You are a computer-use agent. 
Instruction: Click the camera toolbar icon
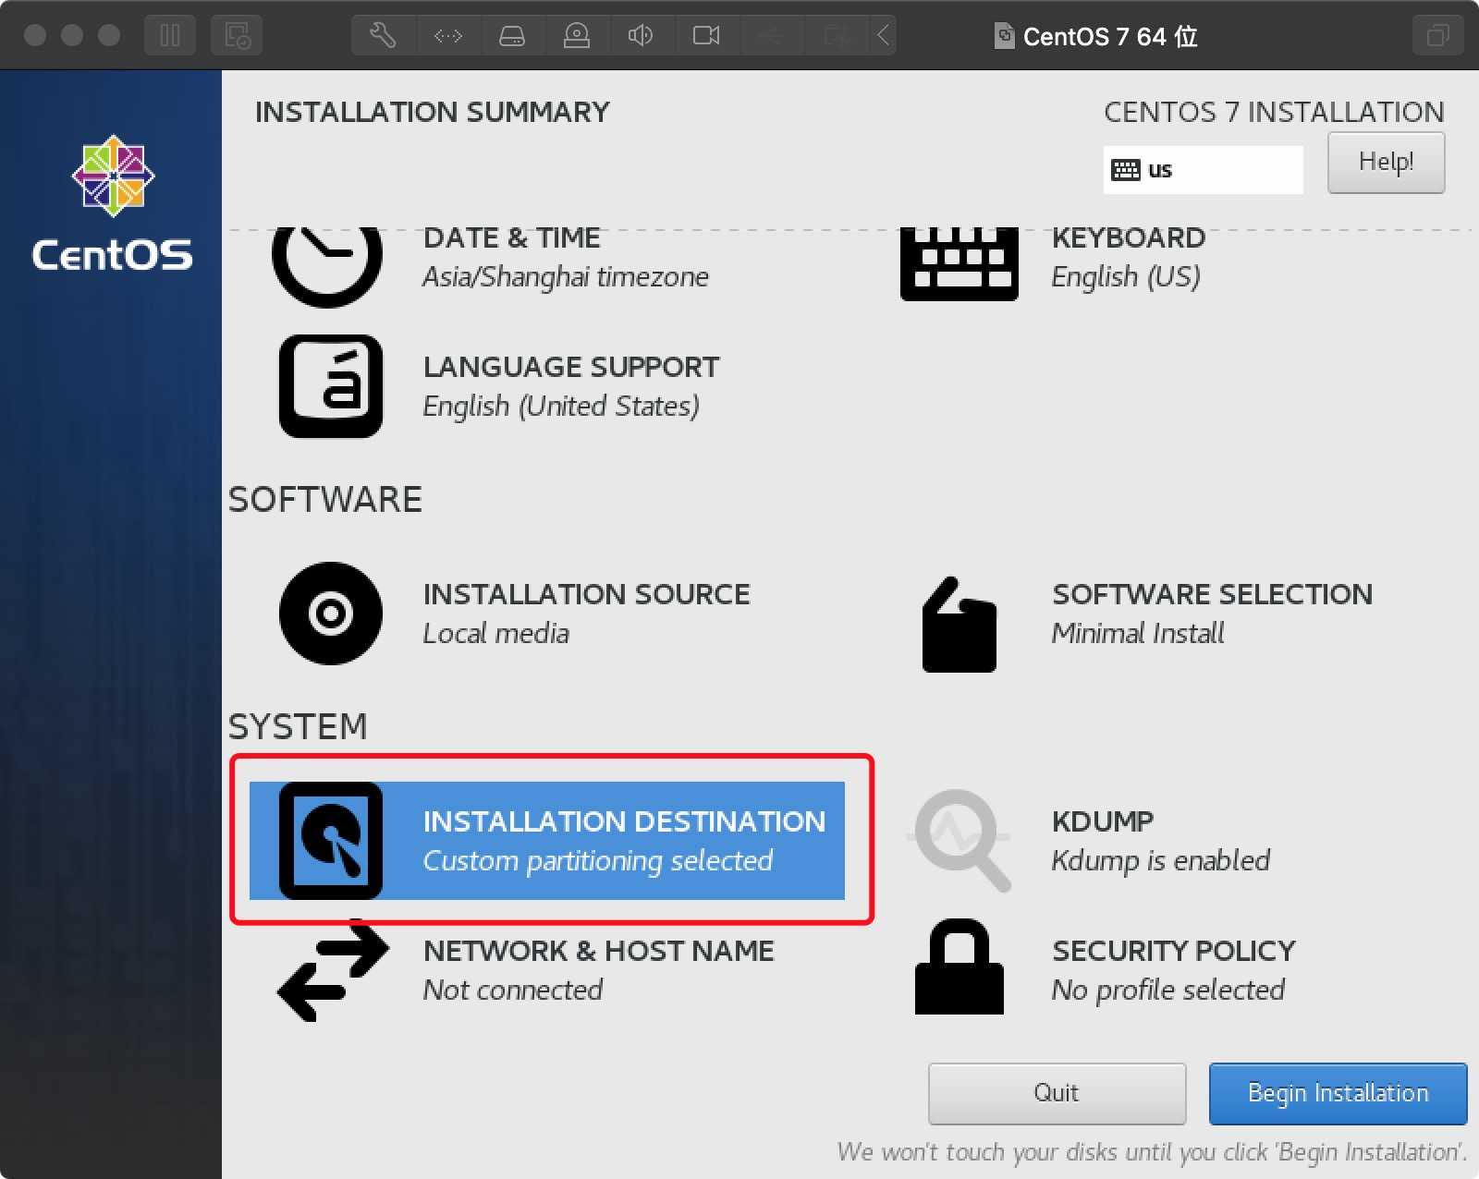(x=706, y=36)
